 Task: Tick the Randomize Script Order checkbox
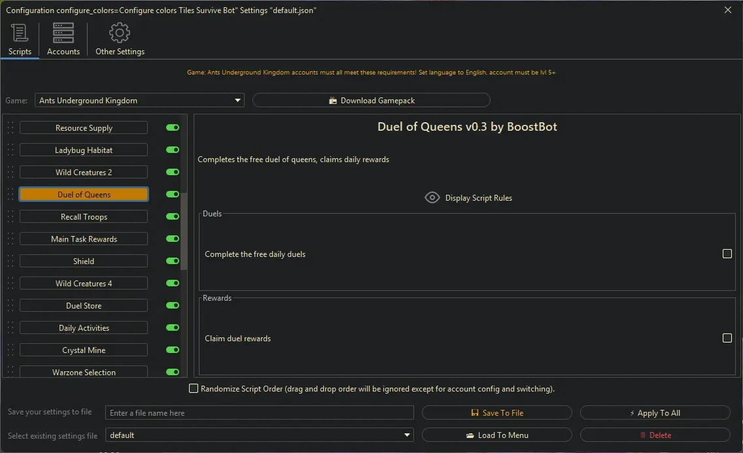[x=194, y=389]
